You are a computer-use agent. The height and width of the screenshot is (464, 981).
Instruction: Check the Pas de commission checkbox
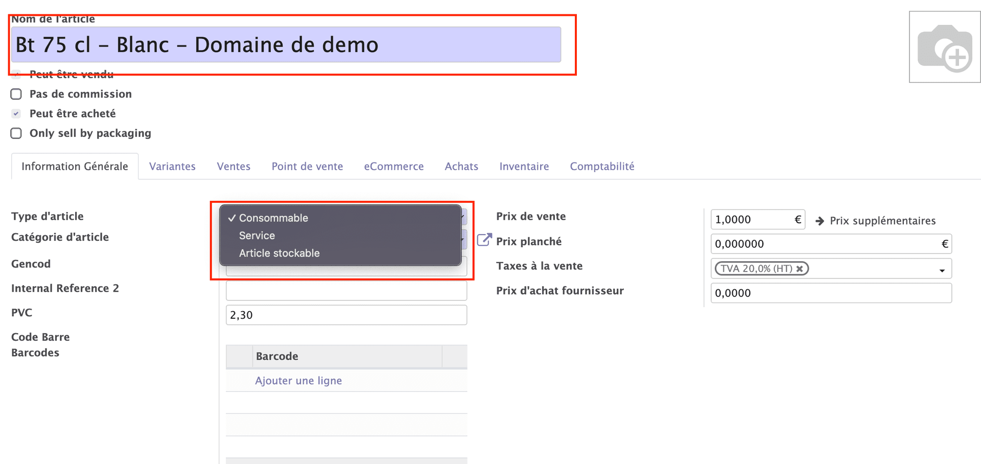(x=16, y=94)
